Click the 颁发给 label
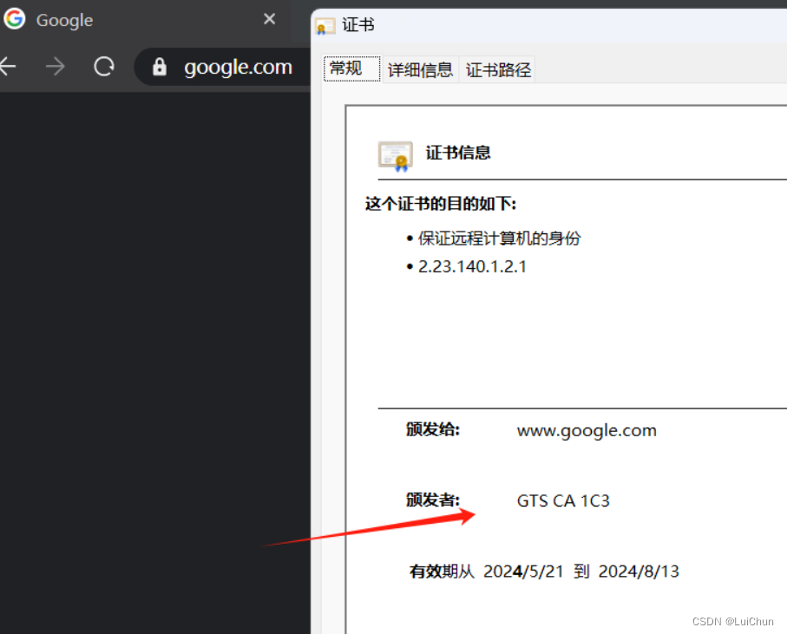Viewport: 787px width, 634px height. click(433, 429)
